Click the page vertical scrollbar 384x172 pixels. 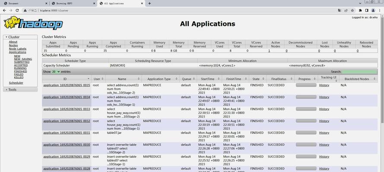(x=383, y=71)
